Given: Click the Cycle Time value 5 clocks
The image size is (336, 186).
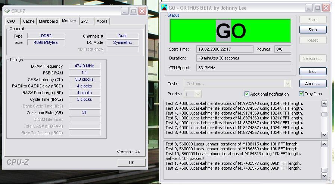Looking at the screenshot, I should (84, 99).
